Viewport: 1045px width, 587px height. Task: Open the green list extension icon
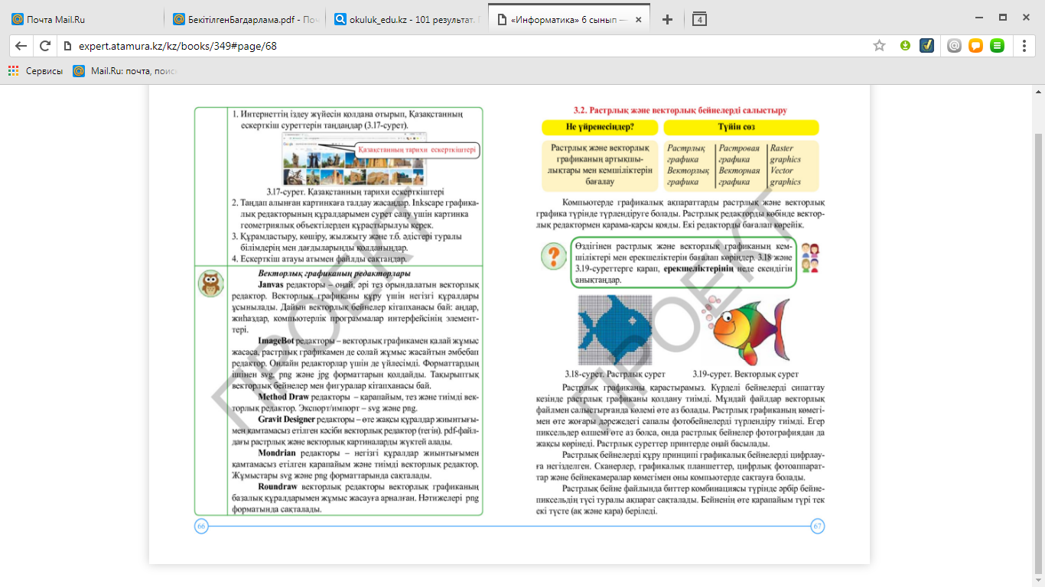[997, 46]
